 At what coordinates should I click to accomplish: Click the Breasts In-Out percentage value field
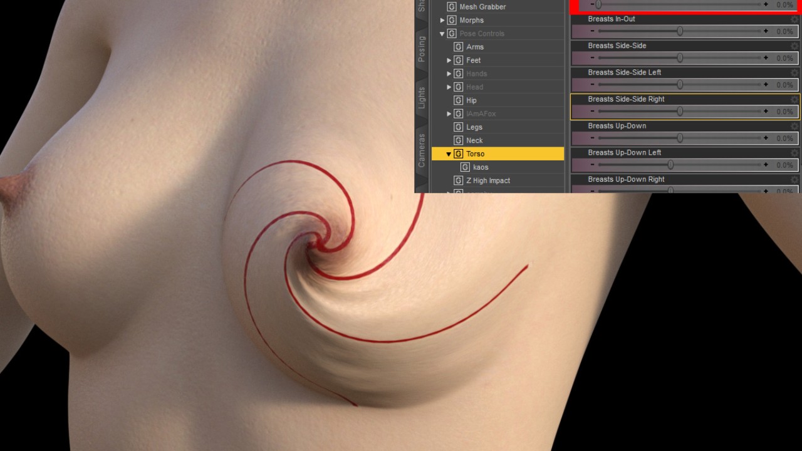tap(784, 31)
